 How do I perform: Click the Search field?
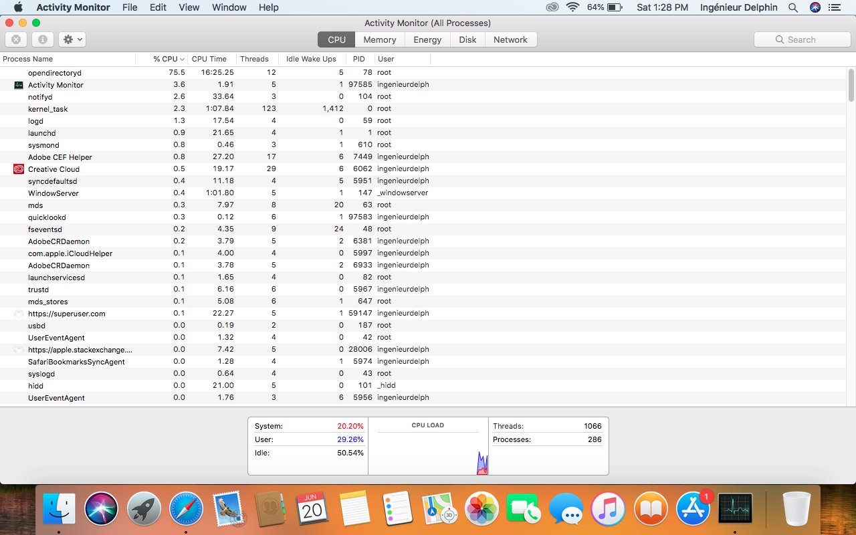(802, 39)
